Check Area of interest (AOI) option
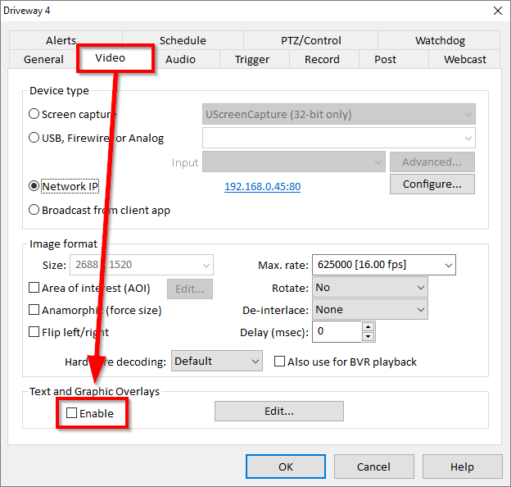 point(34,288)
